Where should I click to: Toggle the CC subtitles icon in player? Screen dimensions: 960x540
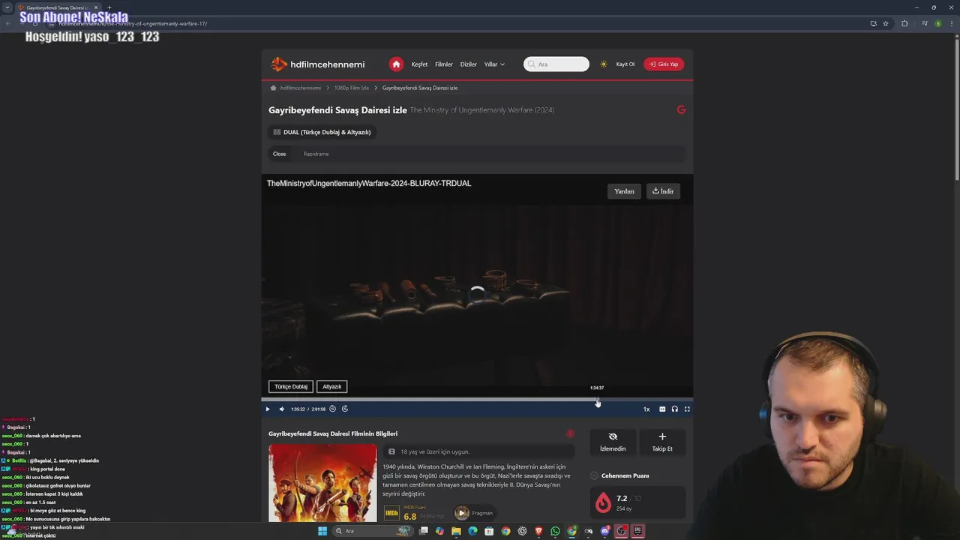click(662, 409)
